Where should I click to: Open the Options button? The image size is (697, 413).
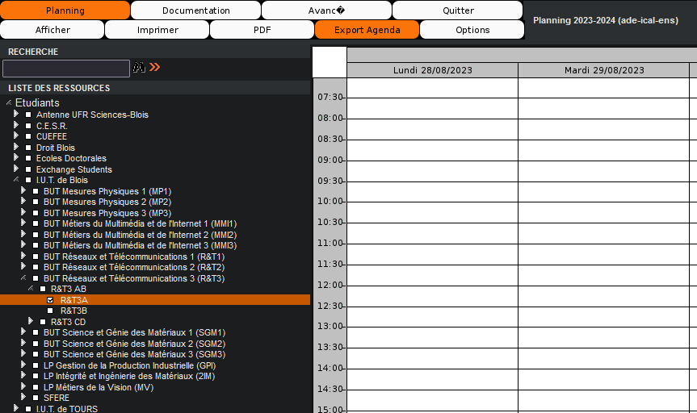(x=472, y=30)
